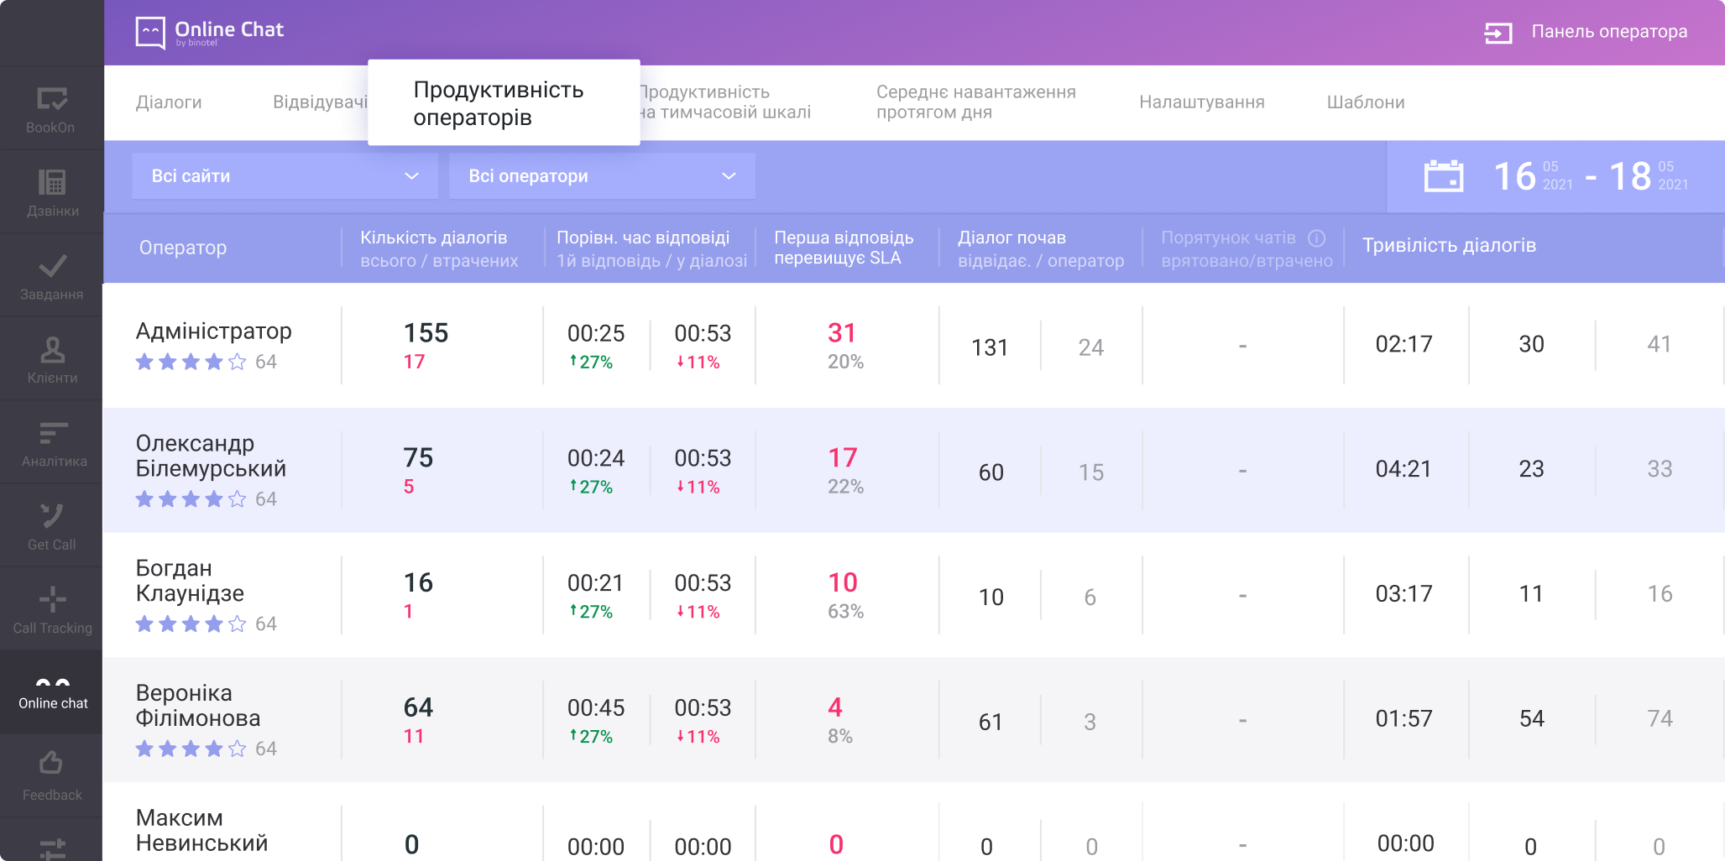Image resolution: width=1725 pixels, height=861 pixels.
Task: Click Олександр Білемурський star rating
Action: click(191, 499)
